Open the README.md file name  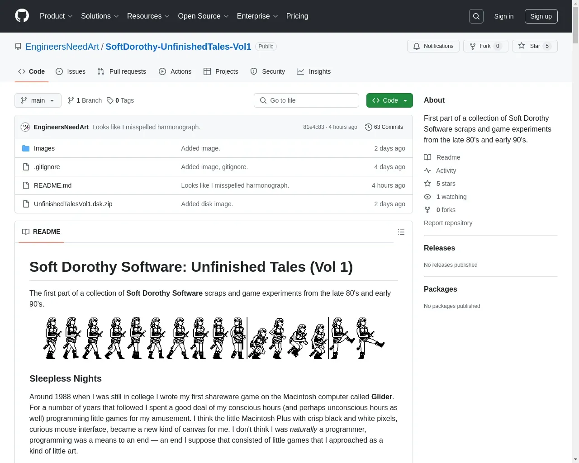tap(52, 185)
